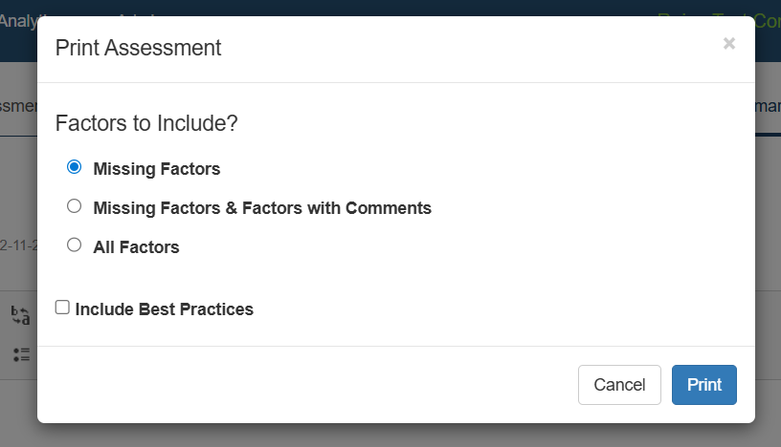This screenshot has width=781, height=447.
Task: Click the 'Missing Factors' label text
Action: click(156, 169)
